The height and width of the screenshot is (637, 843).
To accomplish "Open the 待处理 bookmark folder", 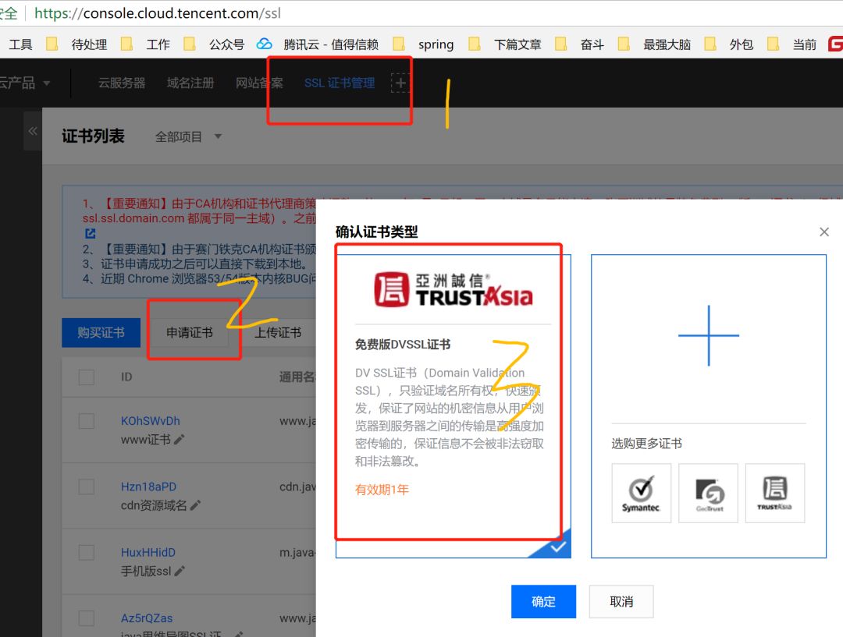I will (x=76, y=44).
